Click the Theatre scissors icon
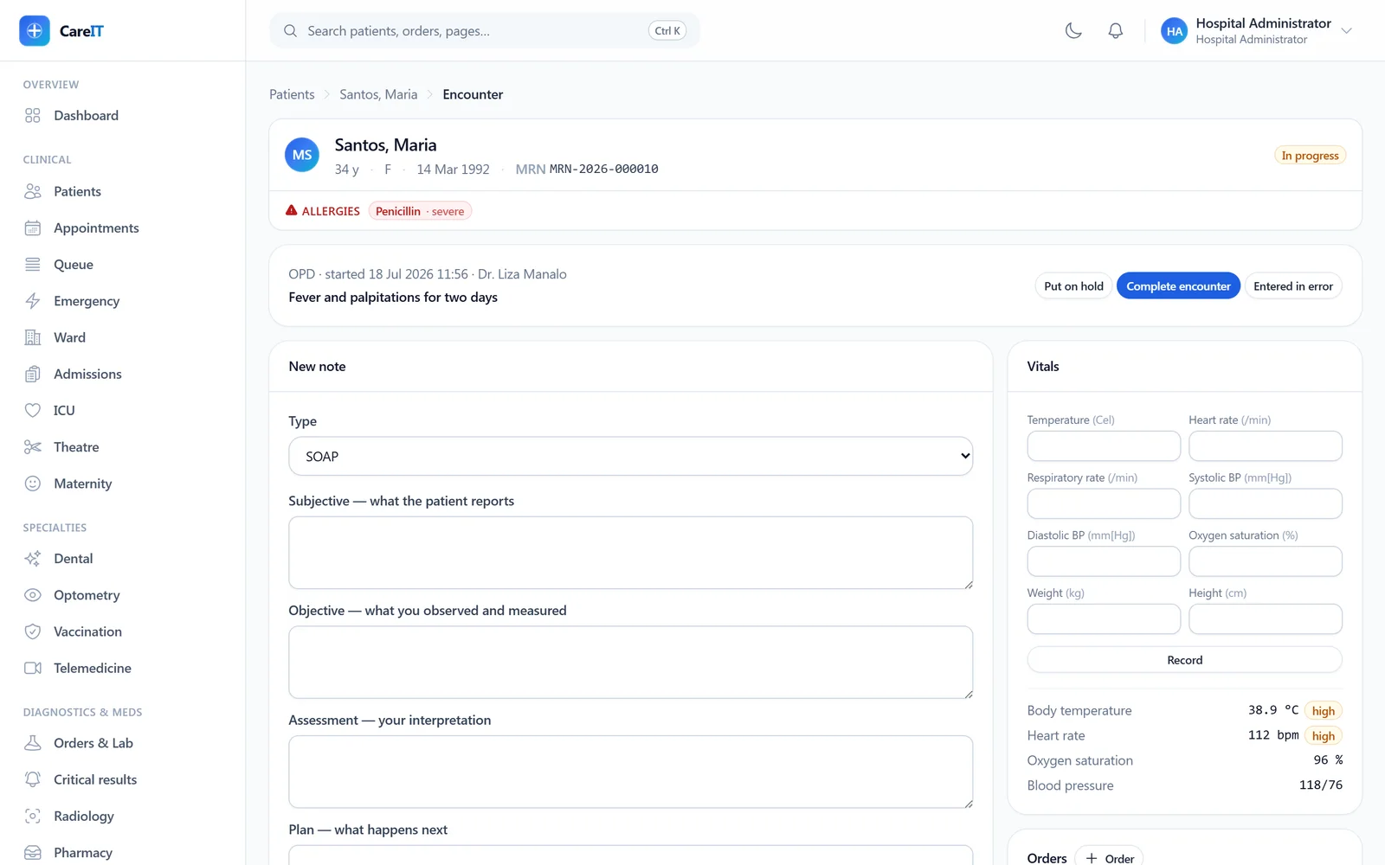1385x865 pixels. pos(33,447)
